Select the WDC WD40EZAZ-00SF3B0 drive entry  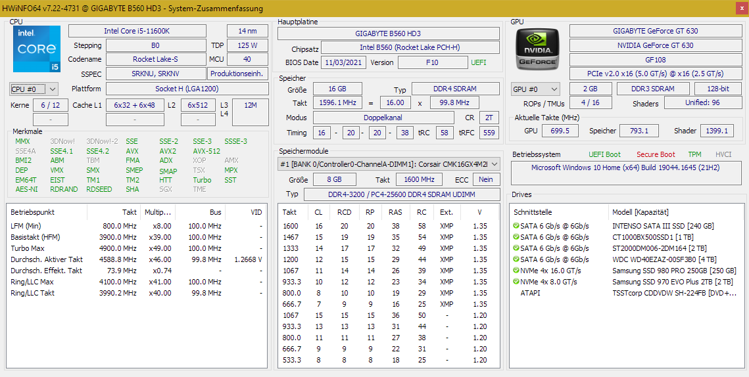pos(626,259)
